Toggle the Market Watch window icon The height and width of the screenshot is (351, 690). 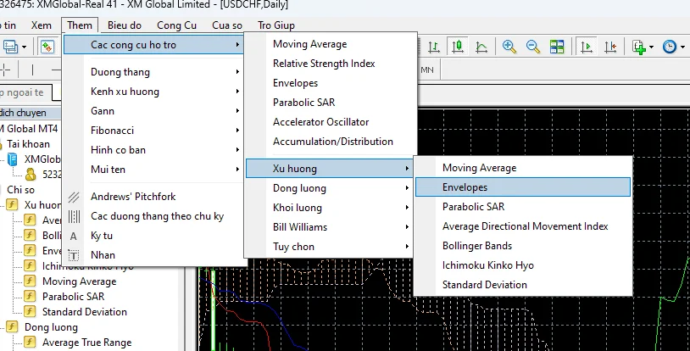(47, 47)
